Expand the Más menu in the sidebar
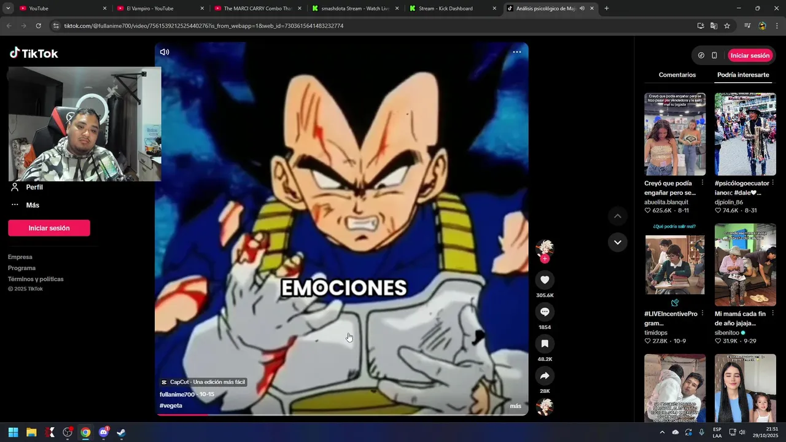Viewport: 786px width, 442px height. point(25,205)
